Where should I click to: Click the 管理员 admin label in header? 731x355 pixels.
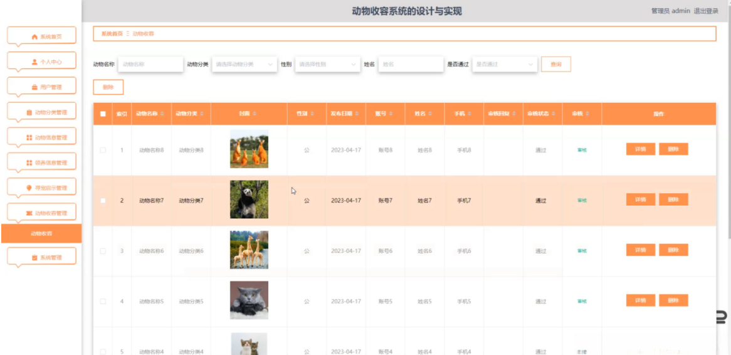[670, 11]
